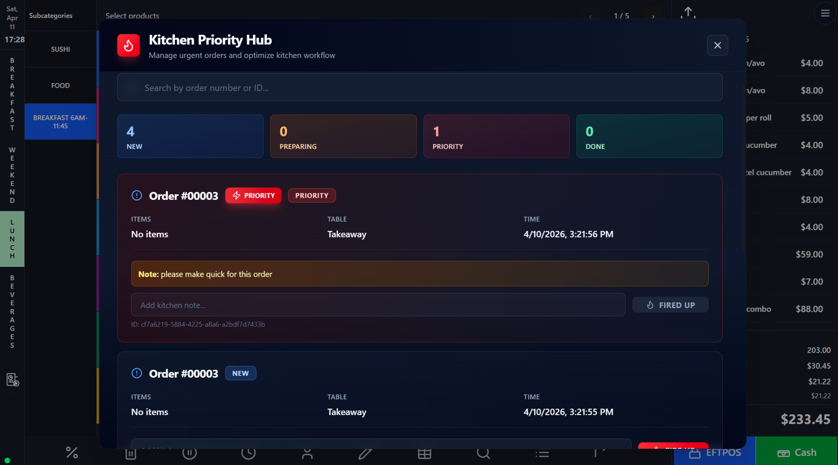Select the FOOD subcategory
This screenshot has width=838, height=465.
tap(61, 85)
